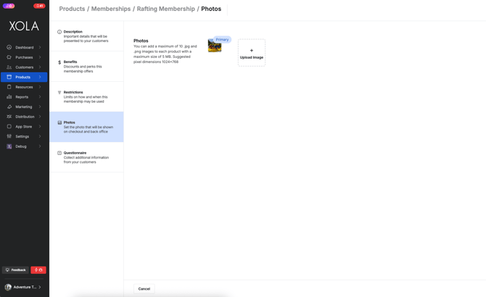Image resolution: width=486 pixels, height=297 pixels.
Task: Click the Distribution icon in sidebar
Action: [x=9, y=117]
